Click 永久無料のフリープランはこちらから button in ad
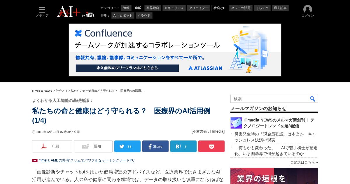This screenshot has width=350, height=184. (127, 68)
